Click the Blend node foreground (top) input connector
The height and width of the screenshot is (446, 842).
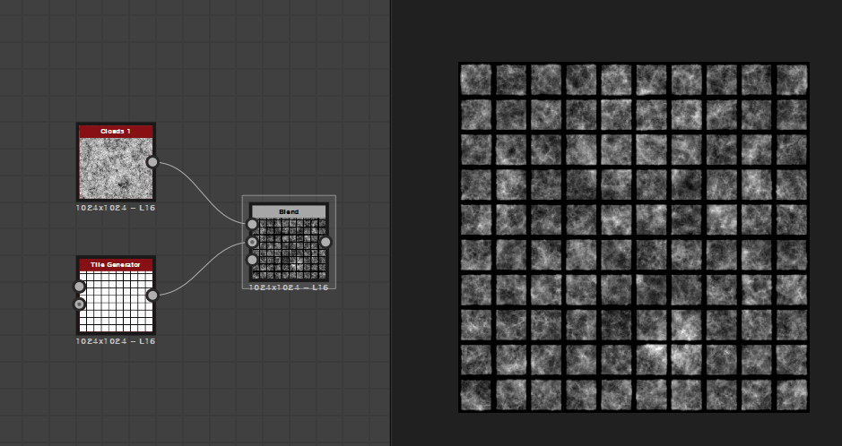coord(252,224)
